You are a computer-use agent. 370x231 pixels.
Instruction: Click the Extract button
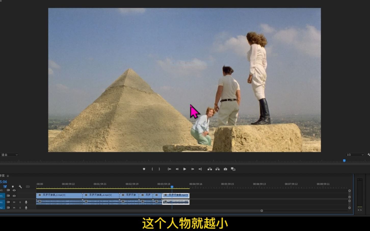click(217, 169)
